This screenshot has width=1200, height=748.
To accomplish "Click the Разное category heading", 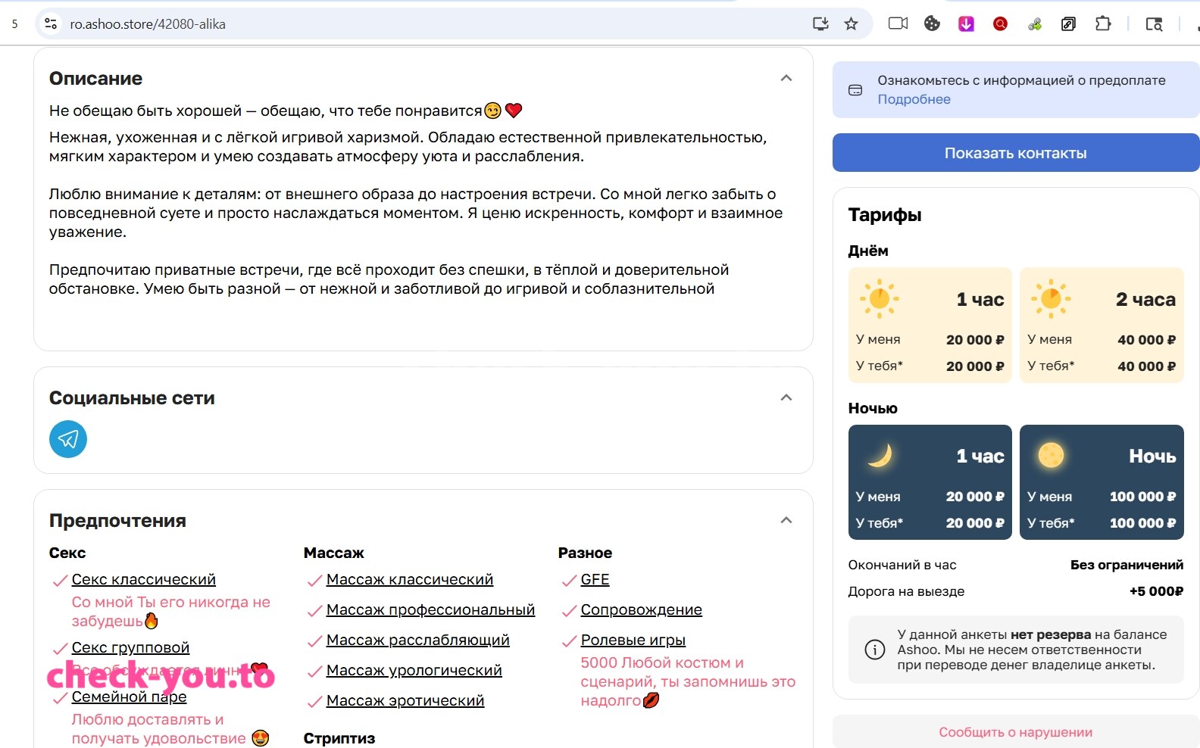I will 585,553.
